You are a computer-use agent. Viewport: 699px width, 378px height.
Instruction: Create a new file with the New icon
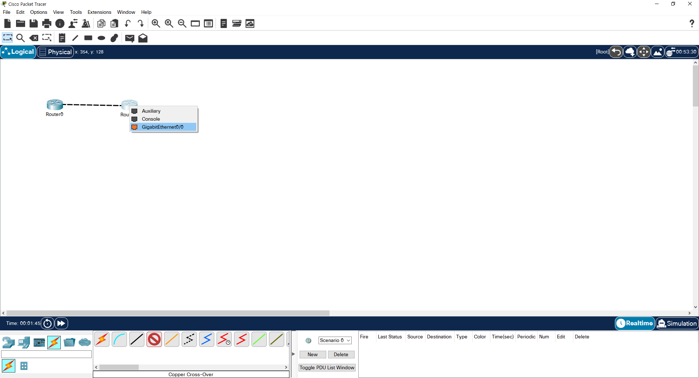[x=7, y=24]
